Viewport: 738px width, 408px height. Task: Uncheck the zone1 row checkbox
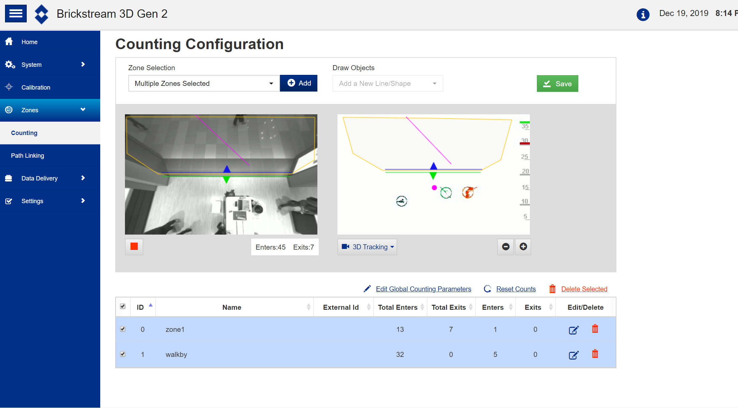pyautogui.click(x=123, y=329)
